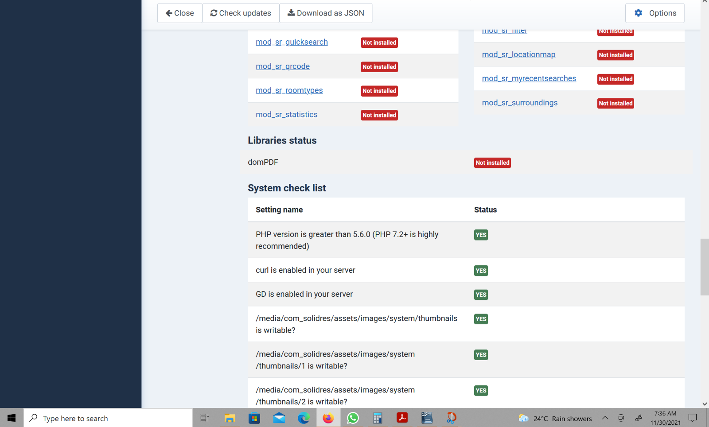
Task: Click the mod_sr_statistics link
Action: pos(286,115)
